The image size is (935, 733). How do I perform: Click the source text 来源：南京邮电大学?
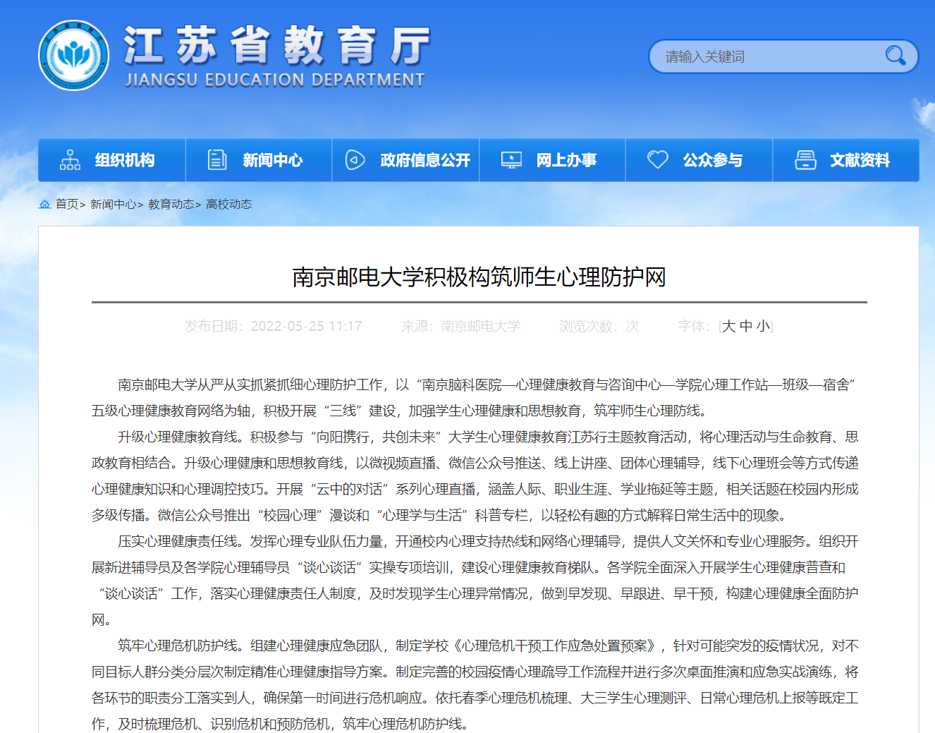coord(460,326)
